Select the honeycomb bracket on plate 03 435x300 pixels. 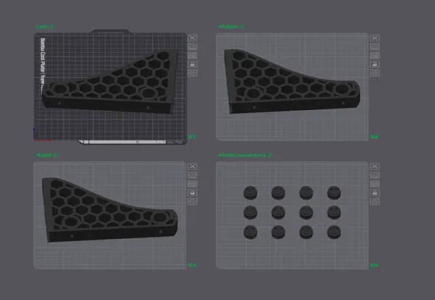click(108, 213)
